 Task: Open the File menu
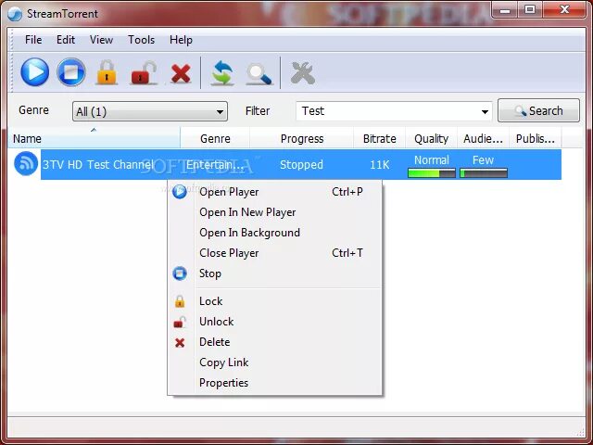(x=33, y=40)
